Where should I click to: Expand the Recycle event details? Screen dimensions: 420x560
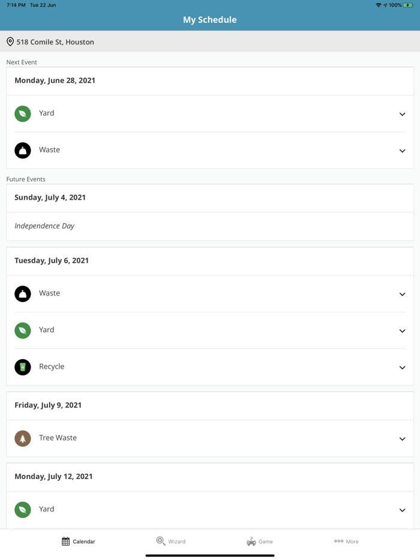[402, 368]
